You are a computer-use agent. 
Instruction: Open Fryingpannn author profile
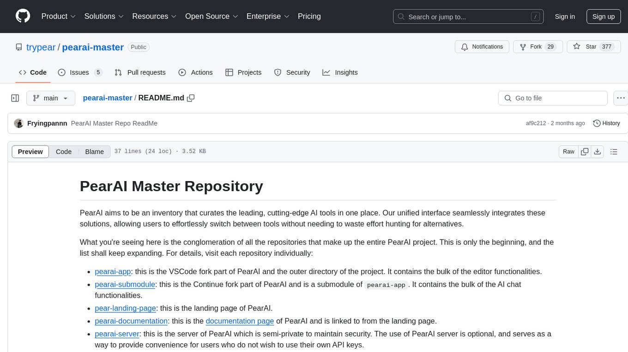[x=47, y=123]
